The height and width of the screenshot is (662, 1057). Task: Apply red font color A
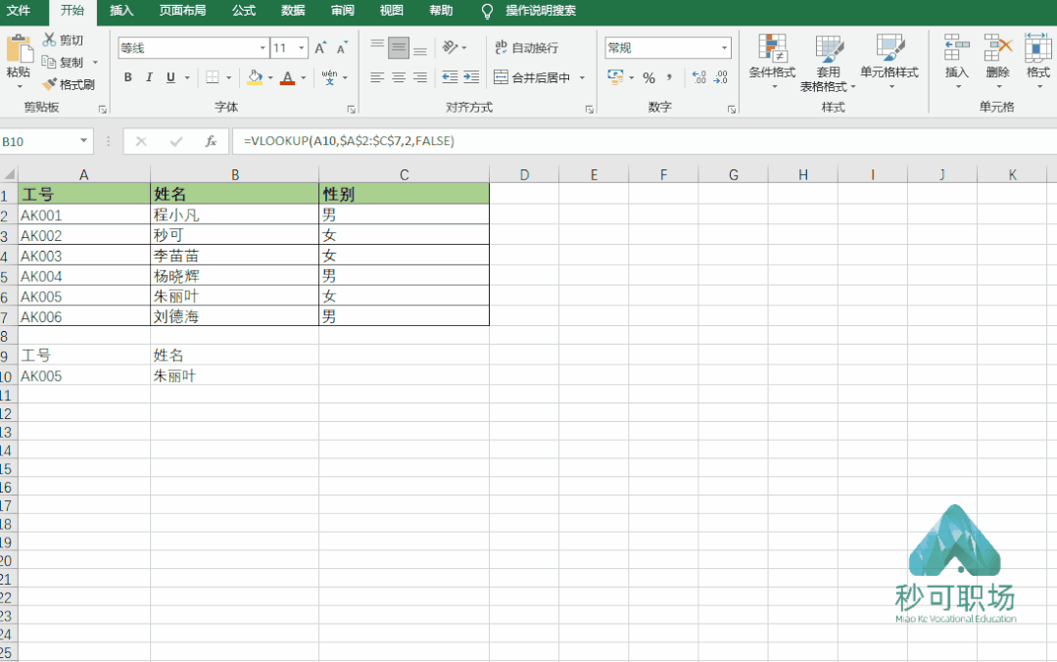tap(288, 77)
